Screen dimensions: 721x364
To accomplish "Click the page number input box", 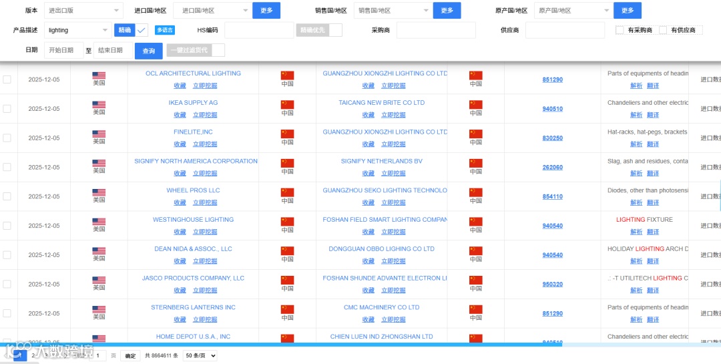I will pos(98,355).
